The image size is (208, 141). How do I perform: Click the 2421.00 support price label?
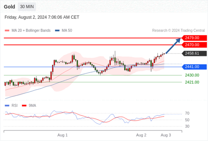click(x=192, y=82)
